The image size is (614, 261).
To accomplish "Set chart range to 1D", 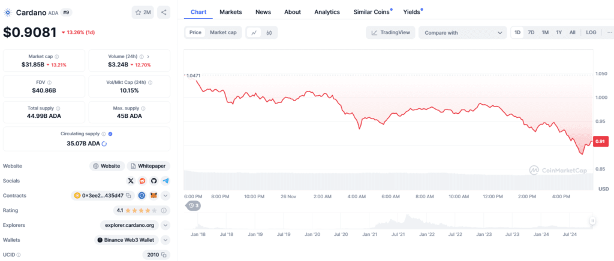I will (517, 32).
